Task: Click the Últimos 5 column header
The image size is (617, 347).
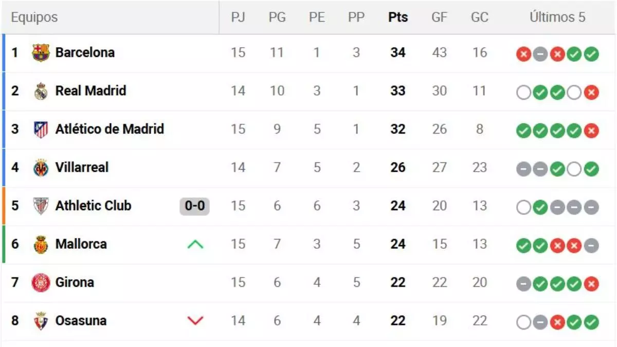Action: tap(557, 17)
